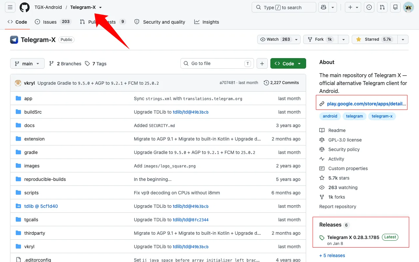Screen dimensions: 419x262
Task: Click the fork icon next to 1k forks
Action: (322, 197)
